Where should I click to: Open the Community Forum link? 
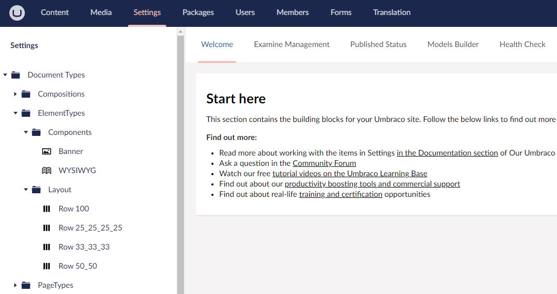[324, 163]
